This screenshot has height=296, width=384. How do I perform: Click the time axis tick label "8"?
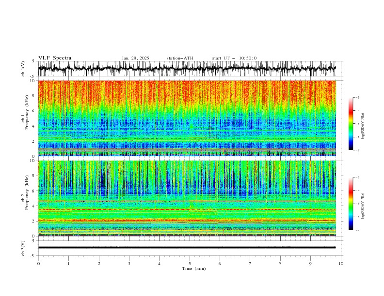(280, 264)
